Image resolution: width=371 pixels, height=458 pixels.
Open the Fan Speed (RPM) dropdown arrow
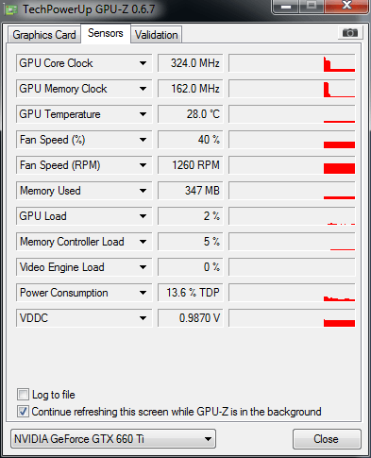coord(143,165)
